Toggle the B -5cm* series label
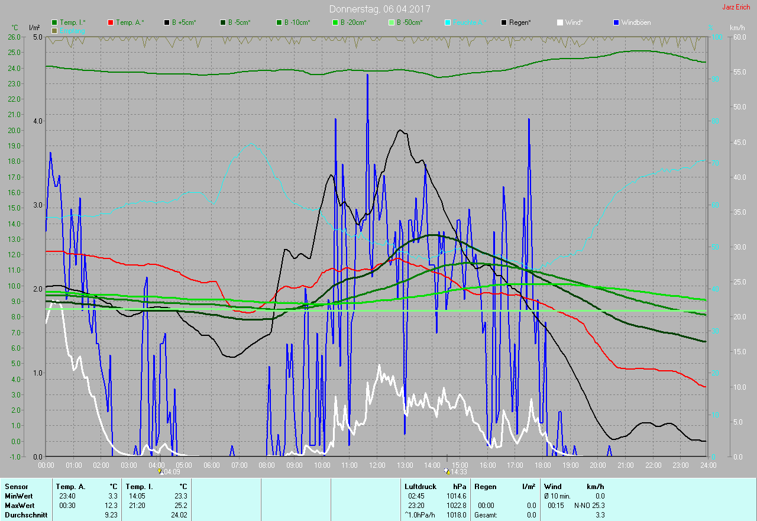Image resolution: width=757 pixels, height=521 pixels. [x=239, y=22]
